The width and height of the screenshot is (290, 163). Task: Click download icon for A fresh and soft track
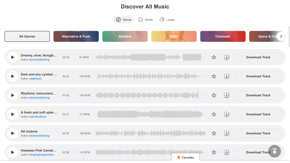[x=226, y=114]
